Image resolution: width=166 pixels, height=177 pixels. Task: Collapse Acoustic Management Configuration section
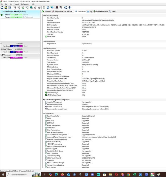tap(44, 100)
